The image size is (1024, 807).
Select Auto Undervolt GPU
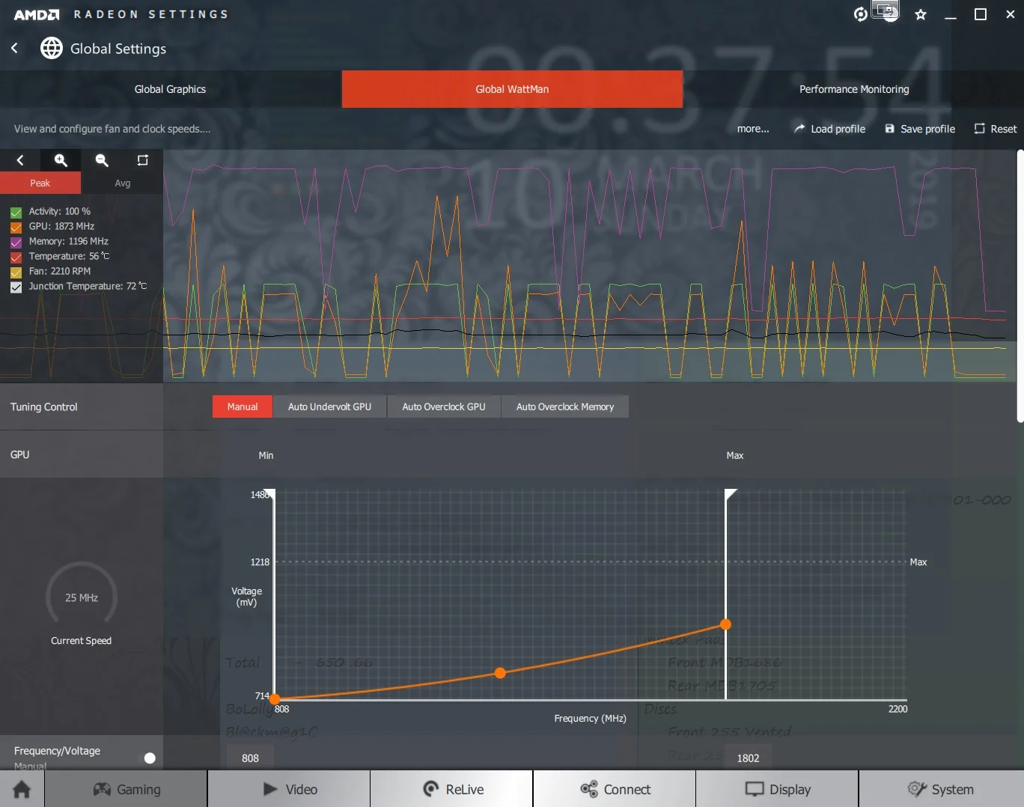pos(329,406)
